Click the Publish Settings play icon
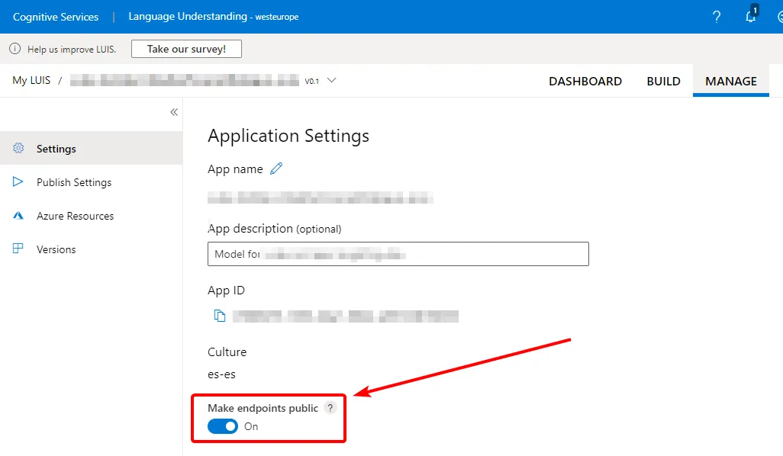Screen dimensions: 783x456 18,181
